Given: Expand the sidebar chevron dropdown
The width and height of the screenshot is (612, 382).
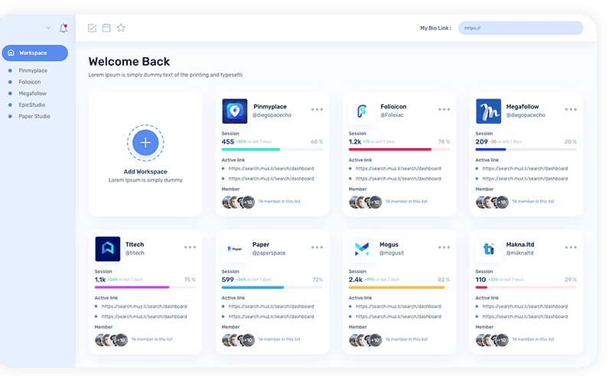Looking at the screenshot, I should pos(49,28).
